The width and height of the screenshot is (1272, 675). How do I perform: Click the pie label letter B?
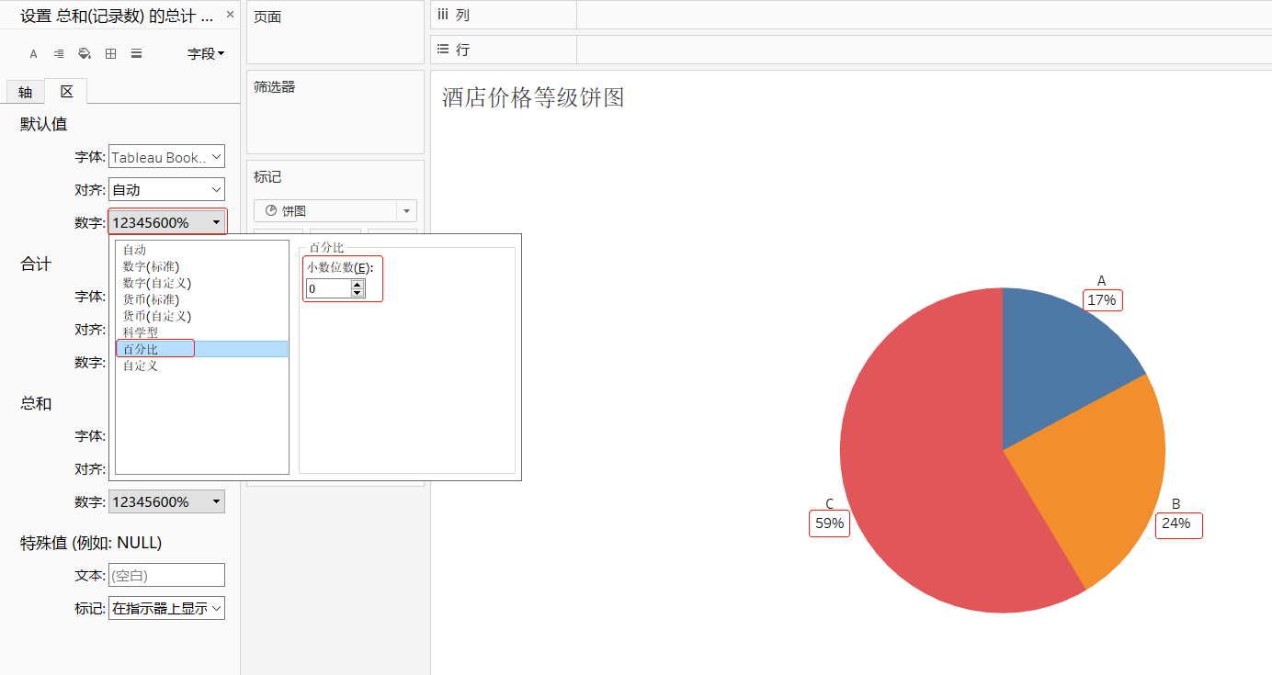click(x=1176, y=503)
